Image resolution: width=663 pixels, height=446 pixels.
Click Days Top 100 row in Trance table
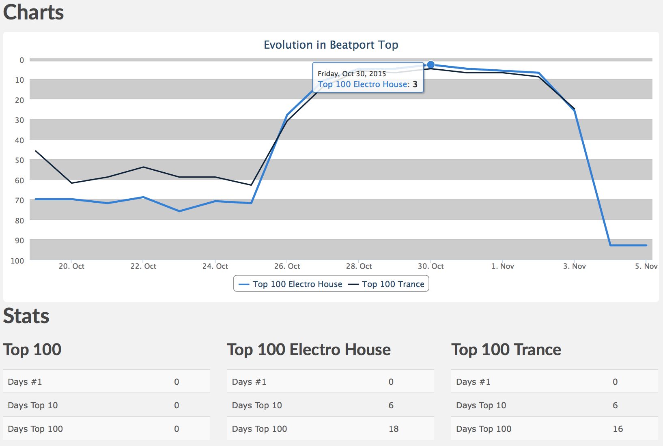[554, 429]
